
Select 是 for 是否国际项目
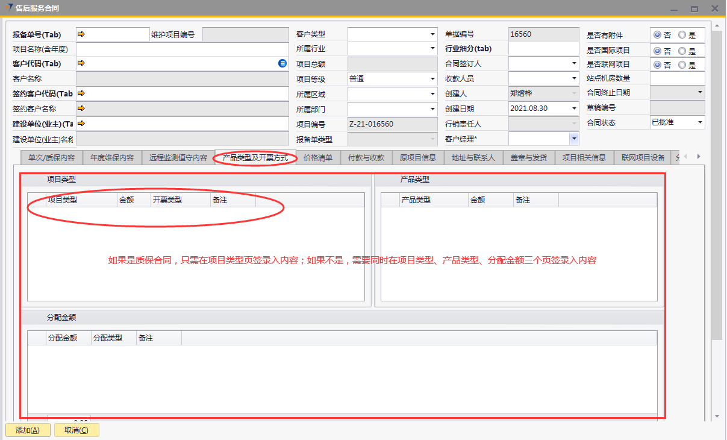point(682,51)
